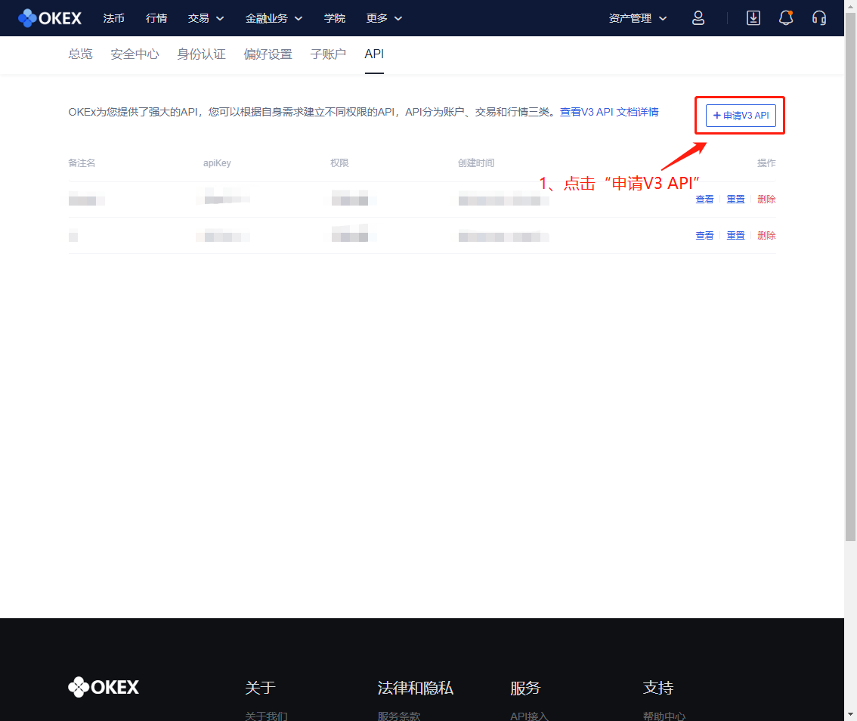Click the 申请V3 API button
Viewport: 857px width, 721px height.
point(741,116)
